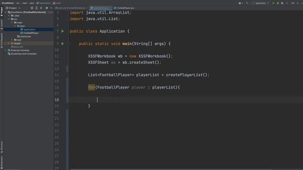Click the closing brace on line 19

(89, 106)
